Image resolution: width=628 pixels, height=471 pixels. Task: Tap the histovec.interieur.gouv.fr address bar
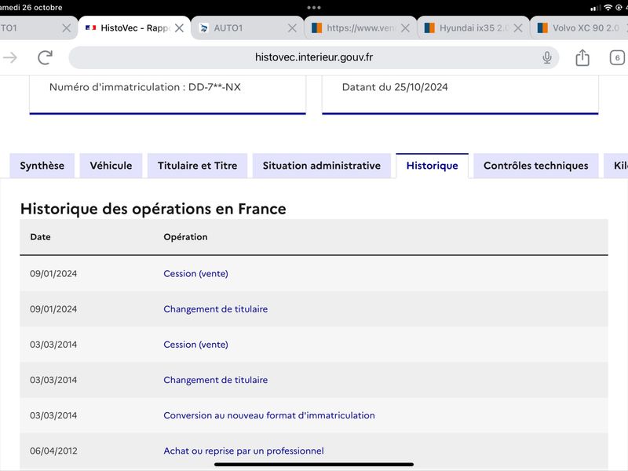(313, 57)
